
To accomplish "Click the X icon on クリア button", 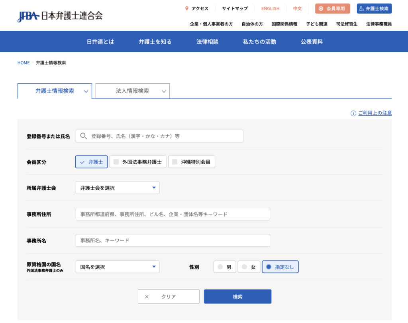I will 147,297.
